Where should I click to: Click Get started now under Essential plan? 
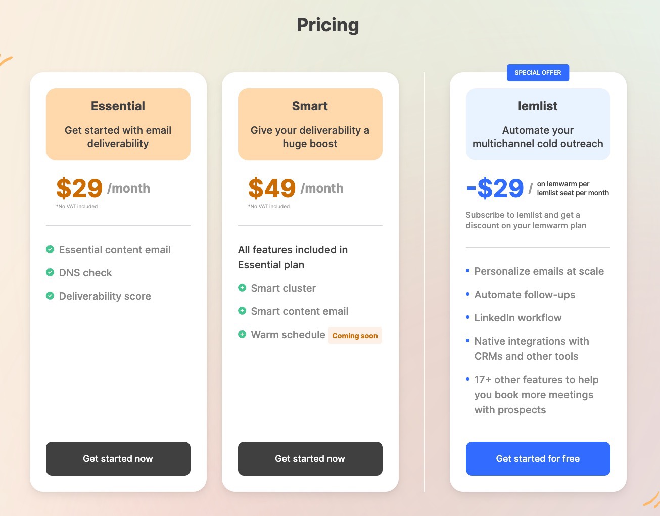click(118, 458)
